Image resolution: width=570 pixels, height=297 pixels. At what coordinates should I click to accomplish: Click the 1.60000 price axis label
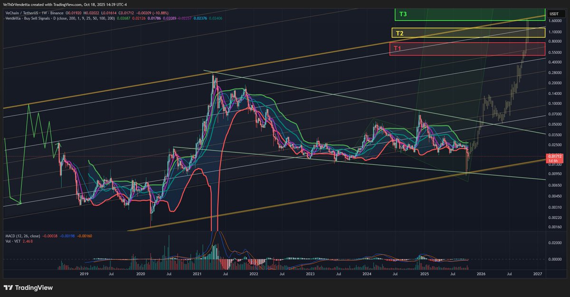tap(554, 21)
